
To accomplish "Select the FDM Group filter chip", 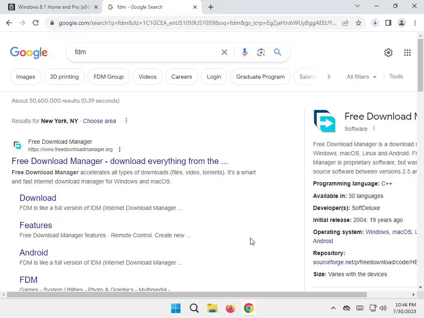I will tap(109, 77).
